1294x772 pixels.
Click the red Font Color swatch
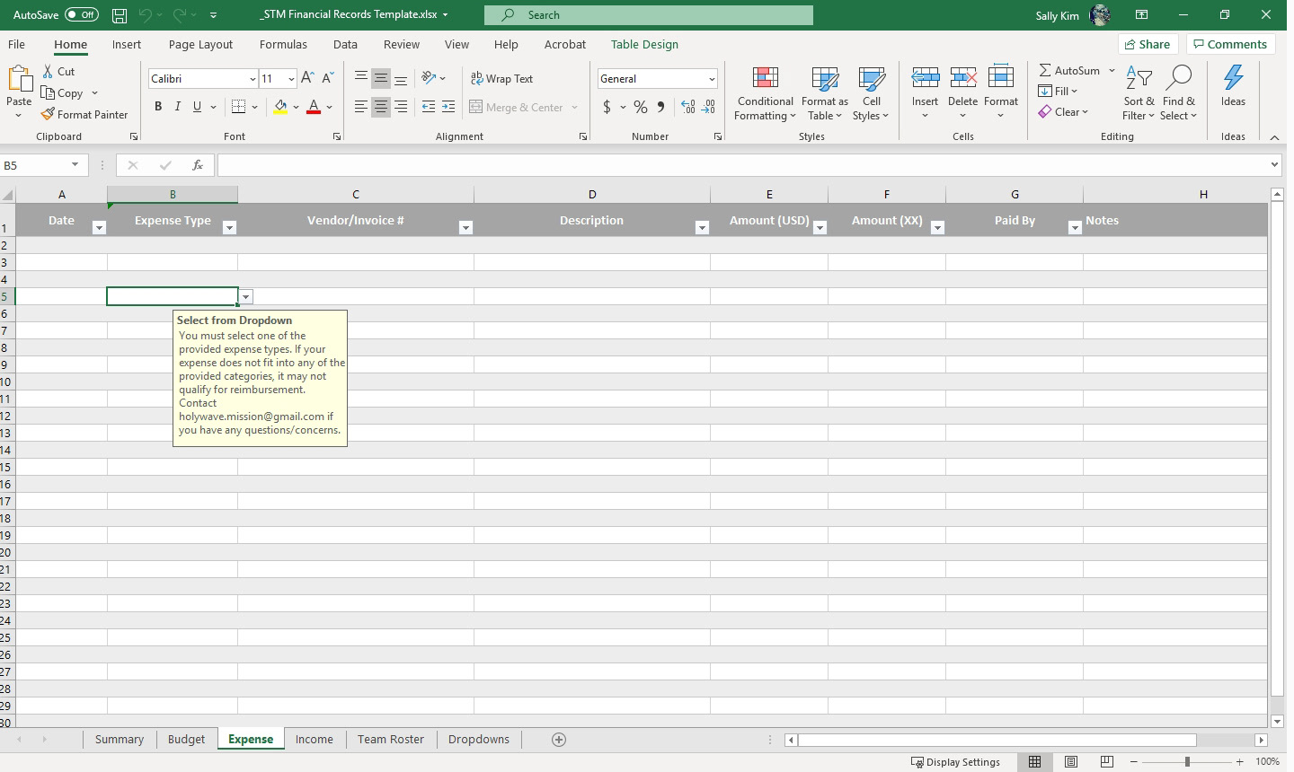[314, 107]
